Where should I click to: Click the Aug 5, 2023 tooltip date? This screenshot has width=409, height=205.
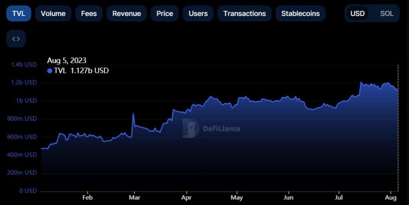coord(67,61)
